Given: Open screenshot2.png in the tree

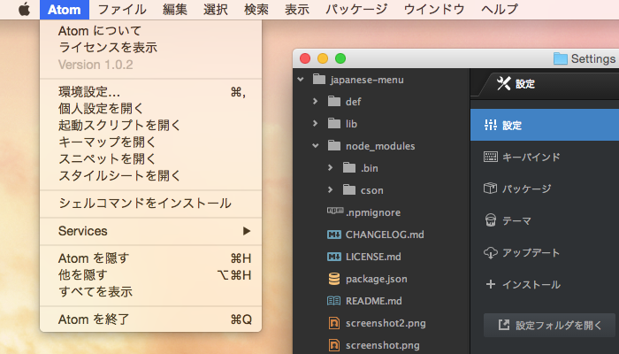Looking at the screenshot, I should click(x=386, y=323).
